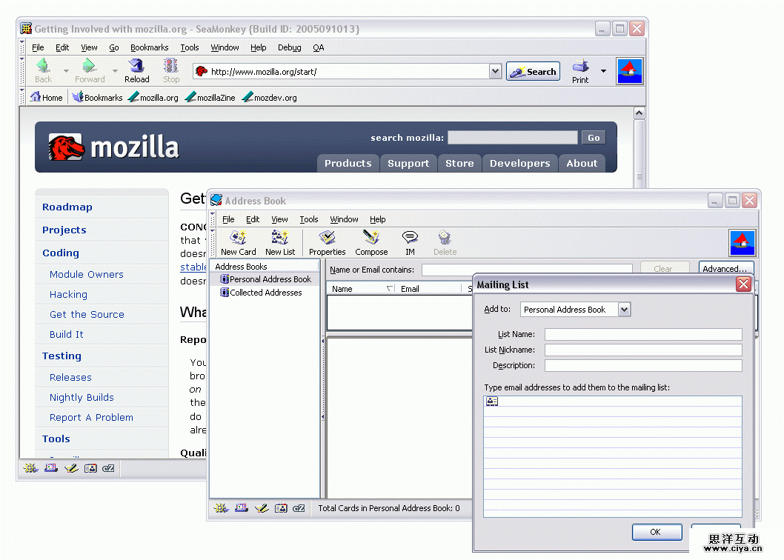Open the Forward button dropdown arrow
The width and height of the screenshot is (784, 560).
(x=115, y=71)
